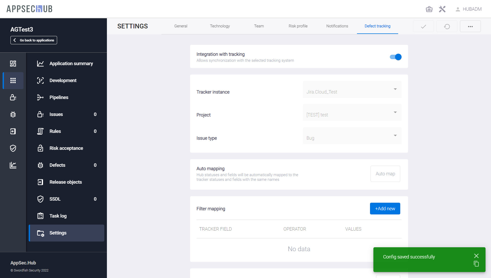
Task: Open the HUBADM user account menu
Action: (469, 9)
